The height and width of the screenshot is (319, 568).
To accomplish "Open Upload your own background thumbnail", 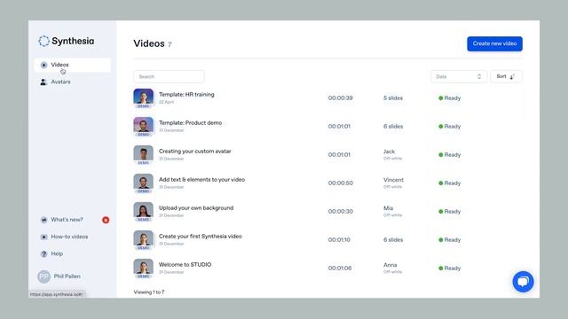I will pyautogui.click(x=144, y=211).
